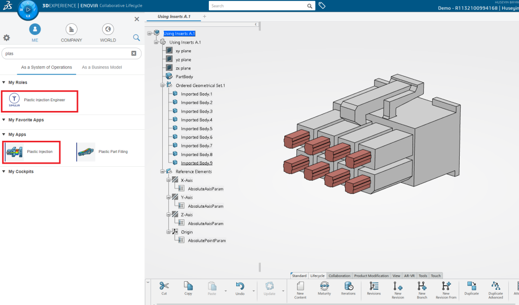519x305 pixels.
Task: Switch to the Lifecycle toolbar tab
Action: tap(317, 276)
